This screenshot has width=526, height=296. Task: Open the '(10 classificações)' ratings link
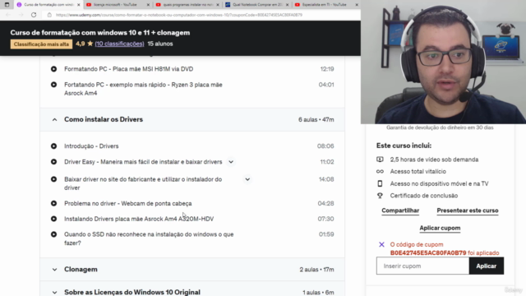(119, 44)
